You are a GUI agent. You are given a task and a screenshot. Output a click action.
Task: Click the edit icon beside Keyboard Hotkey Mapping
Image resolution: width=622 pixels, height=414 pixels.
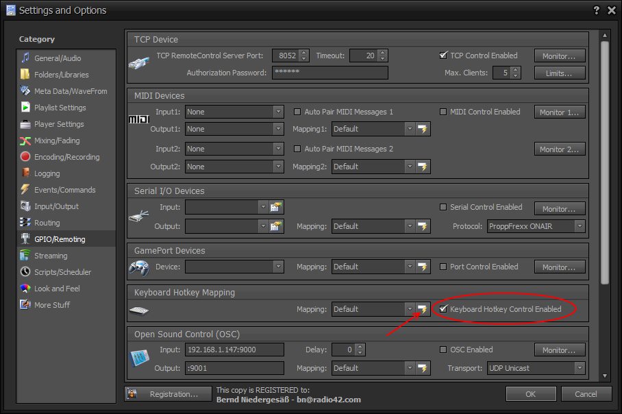423,309
